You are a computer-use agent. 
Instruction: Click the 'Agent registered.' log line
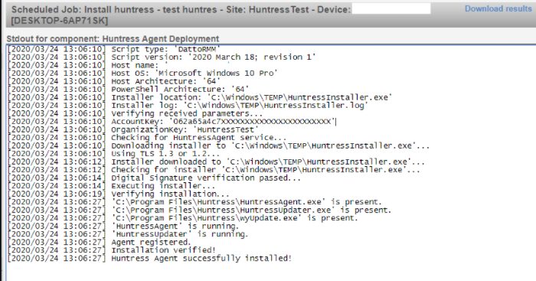[x=100, y=242]
